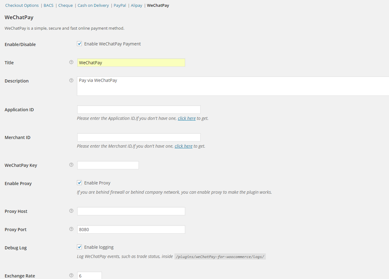
Task: Click help icon beside Exchange Rate
Action: point(71,275)
